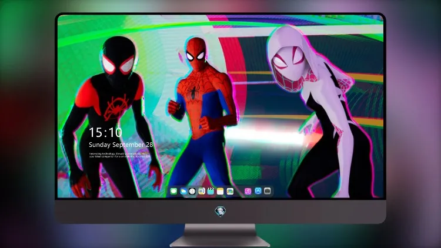This screenshot has height=248, width=441.
Task: Click the red and blue Spider-Man's chest emblem
Action: pyautogui.click(x=193, y=92)
